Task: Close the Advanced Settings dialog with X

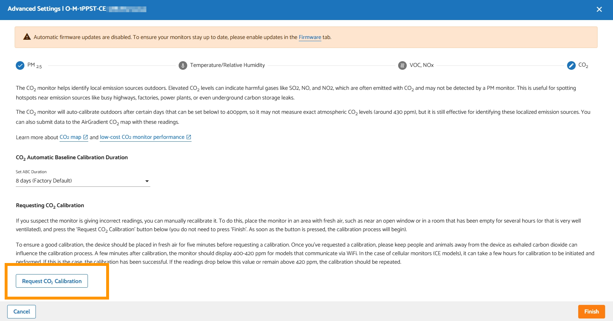Action: point(599,9)
